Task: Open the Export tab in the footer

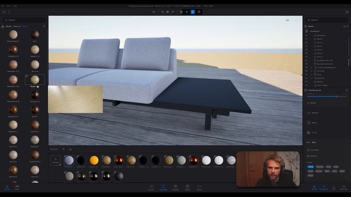Action: [x=200, y=188]
